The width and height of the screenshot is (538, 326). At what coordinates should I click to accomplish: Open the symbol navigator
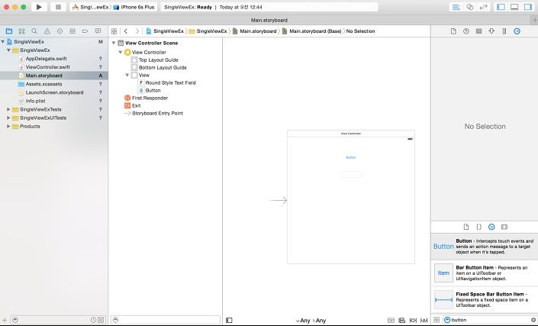tap(21, 31)
